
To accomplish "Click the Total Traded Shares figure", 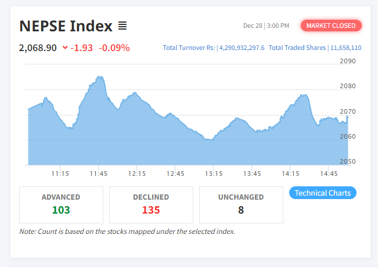I will click(346, 48).
